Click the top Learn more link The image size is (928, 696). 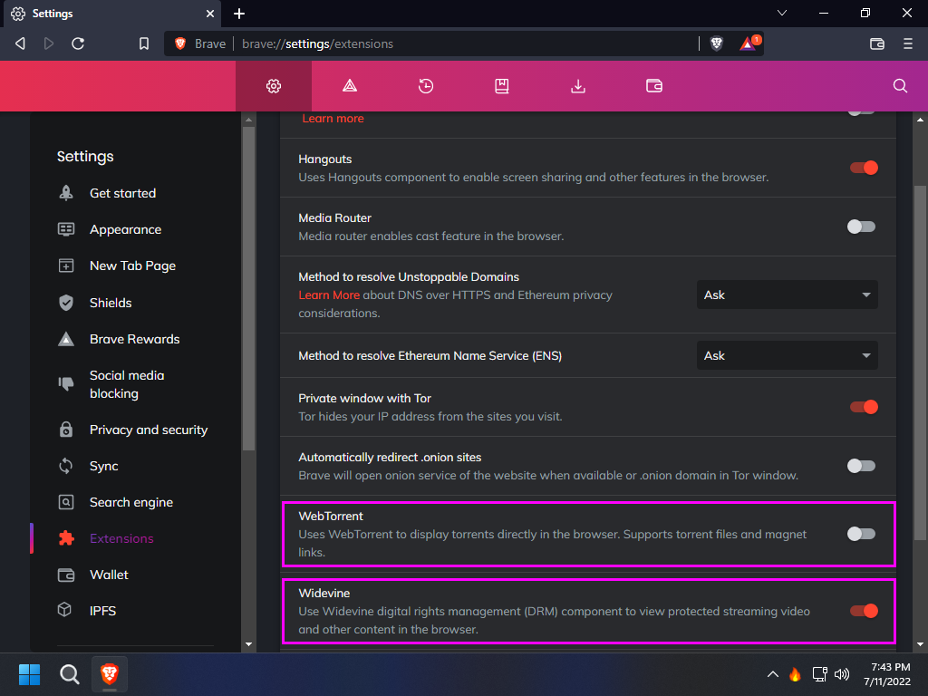pyautogui.click(x=333, y=119)
